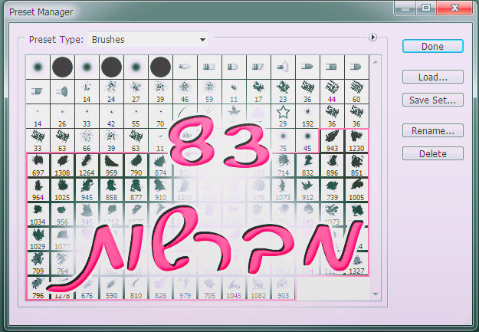Select the splatter brush sized 709
479x332 pixels.
tap(38, 263)
